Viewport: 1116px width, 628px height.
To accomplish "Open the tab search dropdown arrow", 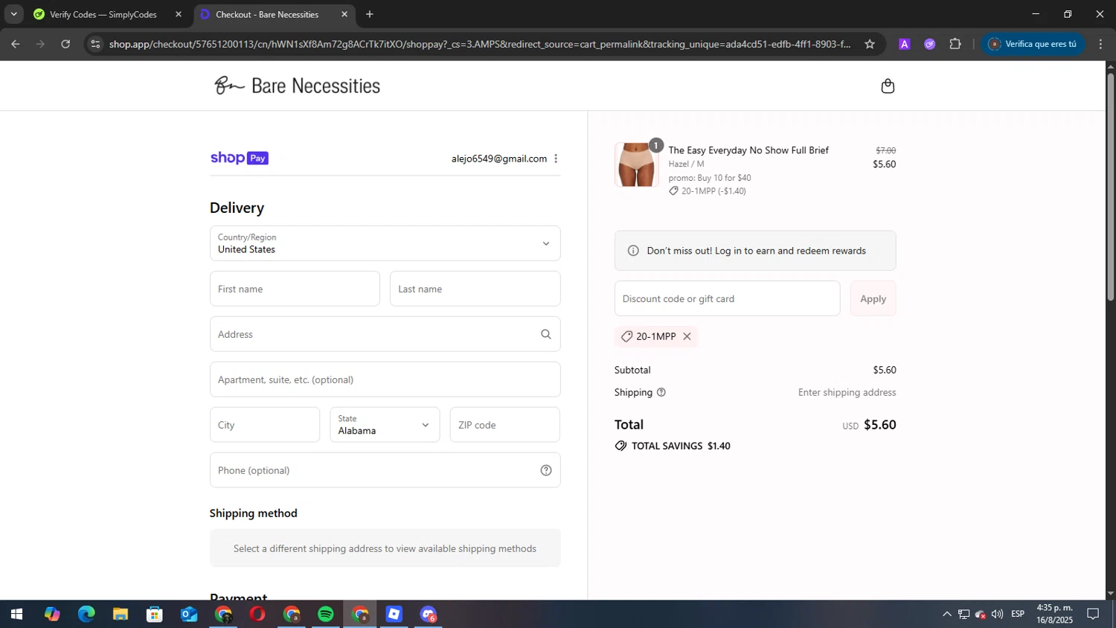I will (13, 14).
